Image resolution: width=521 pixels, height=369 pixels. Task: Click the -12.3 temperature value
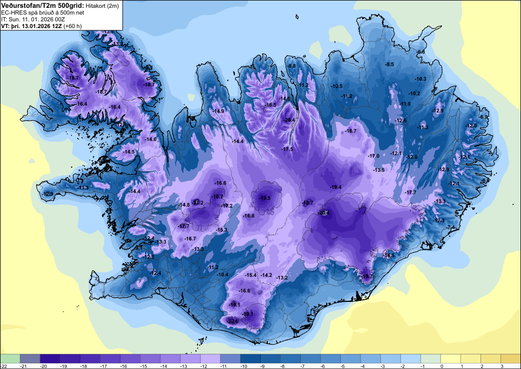pos(439,220)
